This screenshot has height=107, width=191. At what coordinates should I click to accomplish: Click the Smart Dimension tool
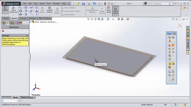[13, 10]
